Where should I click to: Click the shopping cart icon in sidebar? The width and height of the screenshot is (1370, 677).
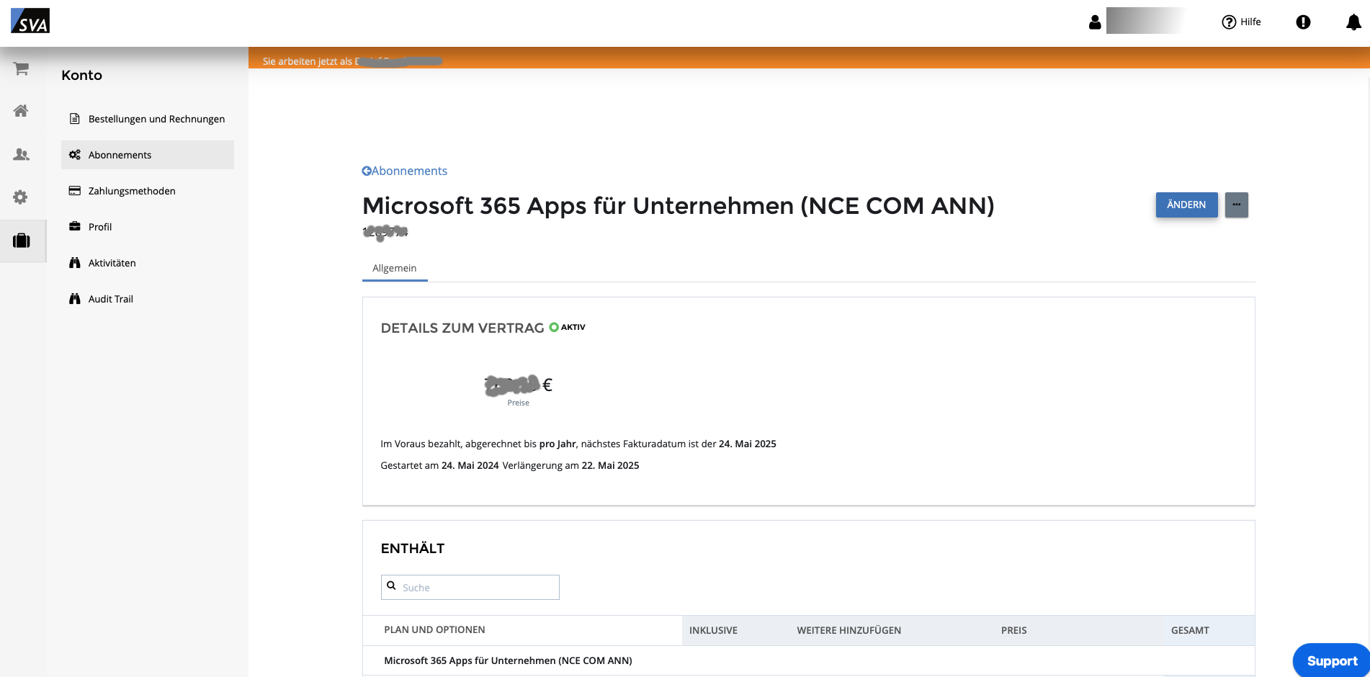22,68
